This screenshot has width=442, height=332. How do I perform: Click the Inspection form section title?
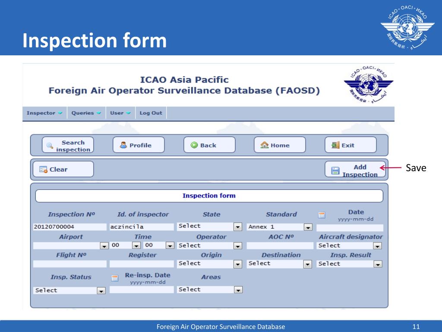click(209, 196)
